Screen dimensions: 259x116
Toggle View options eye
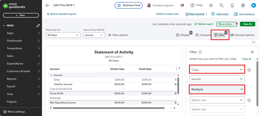118,35
